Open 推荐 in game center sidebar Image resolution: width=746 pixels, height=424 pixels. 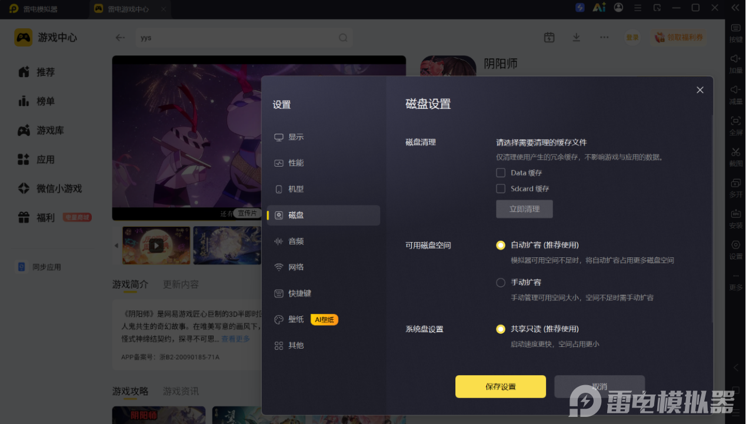(x=36, y=72)
